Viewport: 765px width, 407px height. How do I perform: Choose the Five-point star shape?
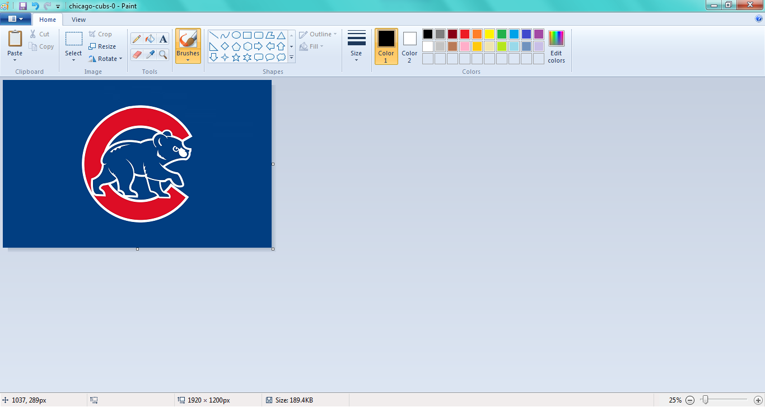click(236, 57)
